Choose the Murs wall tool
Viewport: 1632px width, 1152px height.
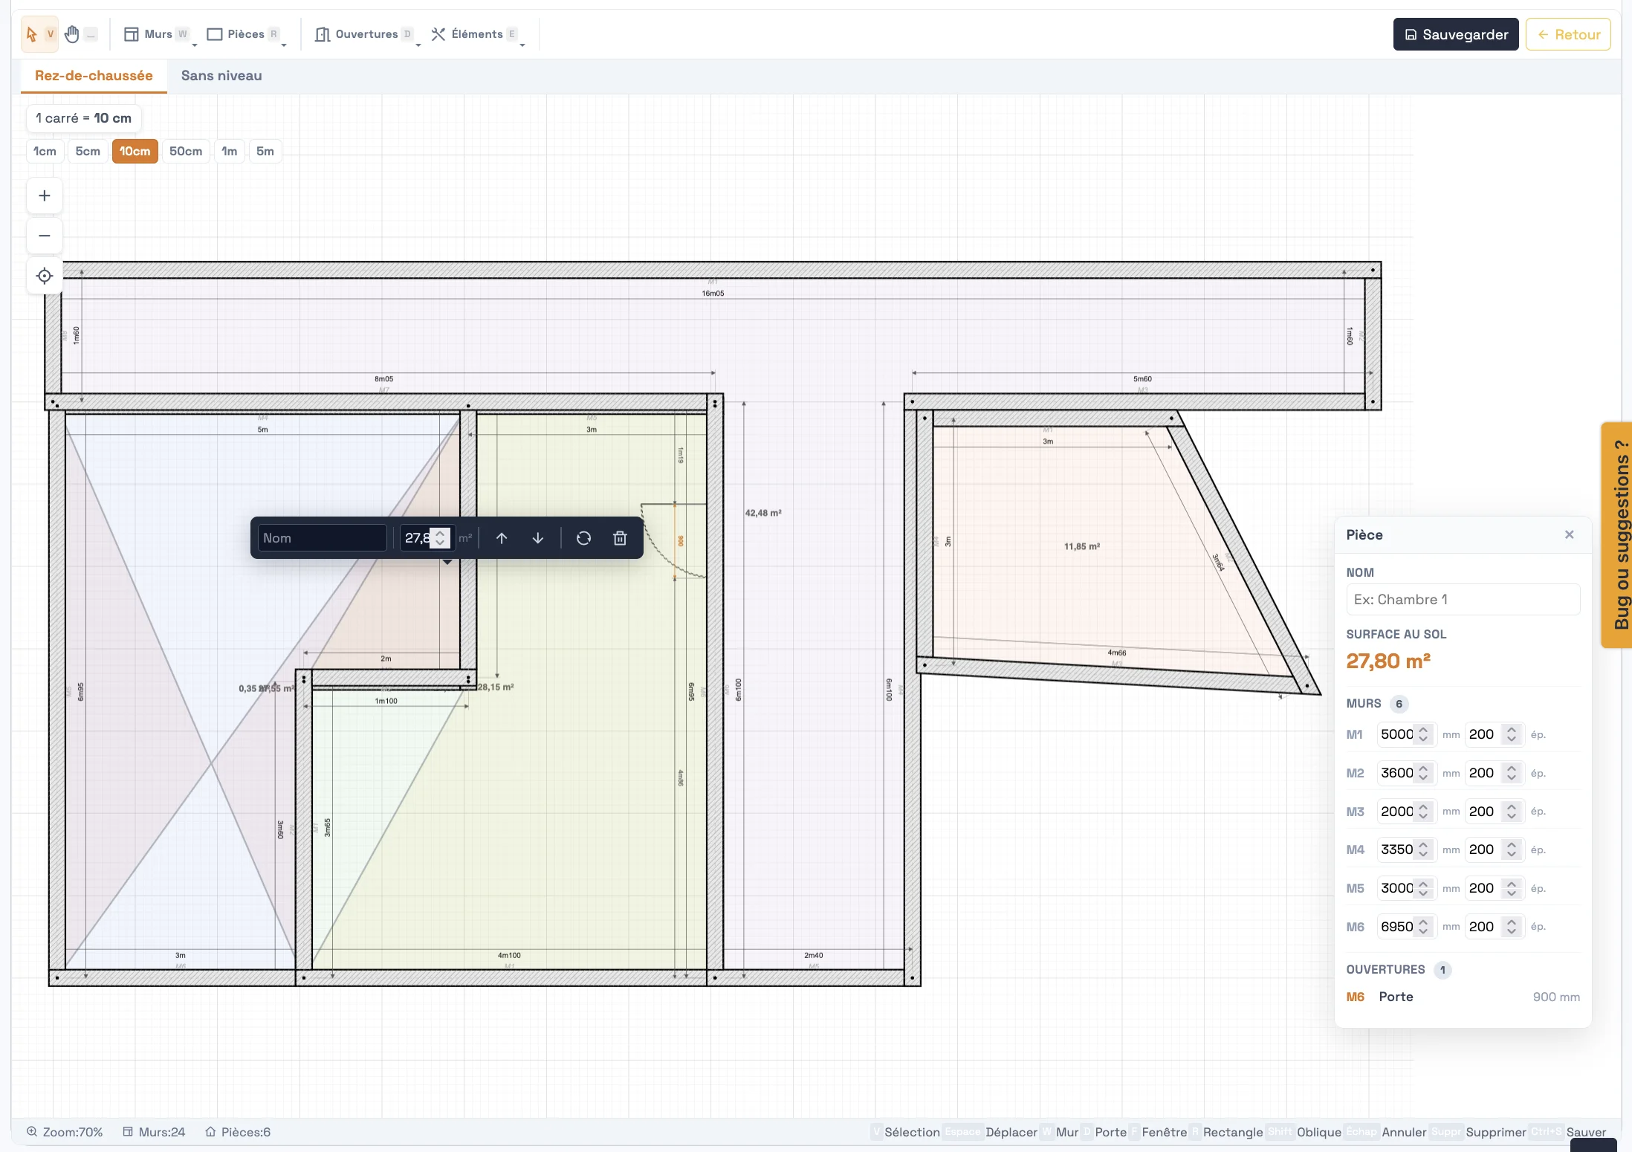(x=156, y=34)
